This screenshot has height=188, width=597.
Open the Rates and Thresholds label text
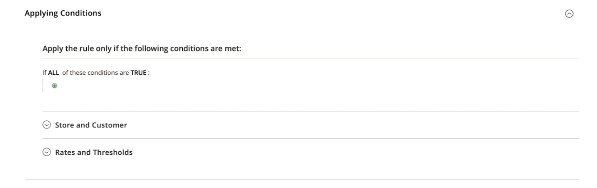click(94, 152)
